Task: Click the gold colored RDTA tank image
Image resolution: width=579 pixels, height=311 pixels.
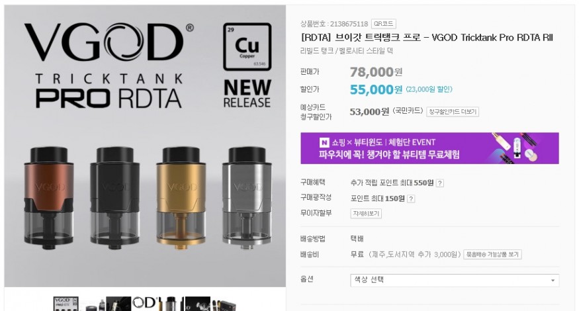Action: click(x=181, y=199)
